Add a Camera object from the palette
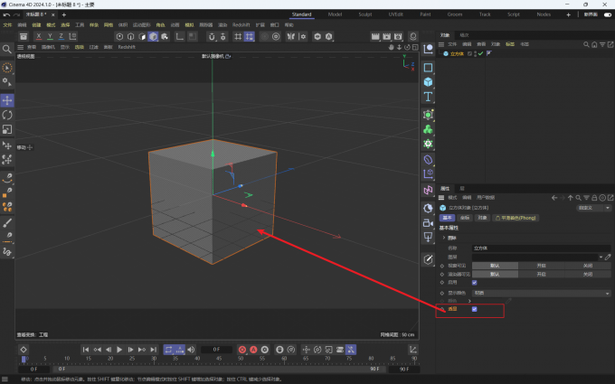The image size is (615, 384). pos(428,223)
